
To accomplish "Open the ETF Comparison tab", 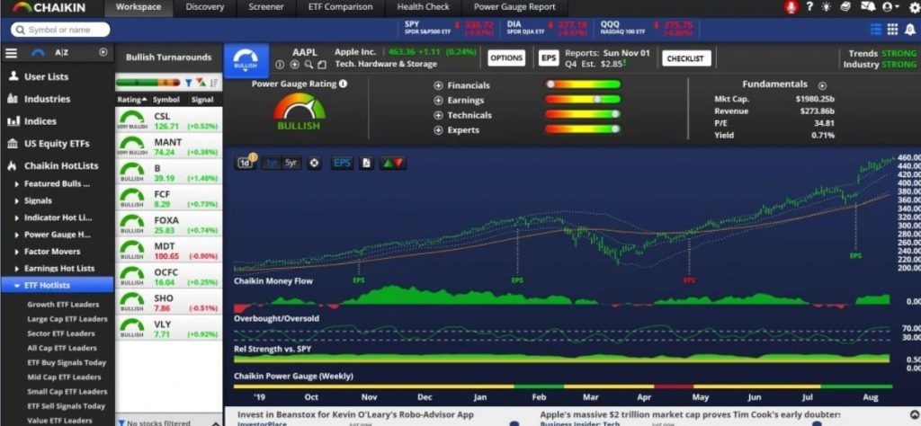I will (x=338, y=7).
